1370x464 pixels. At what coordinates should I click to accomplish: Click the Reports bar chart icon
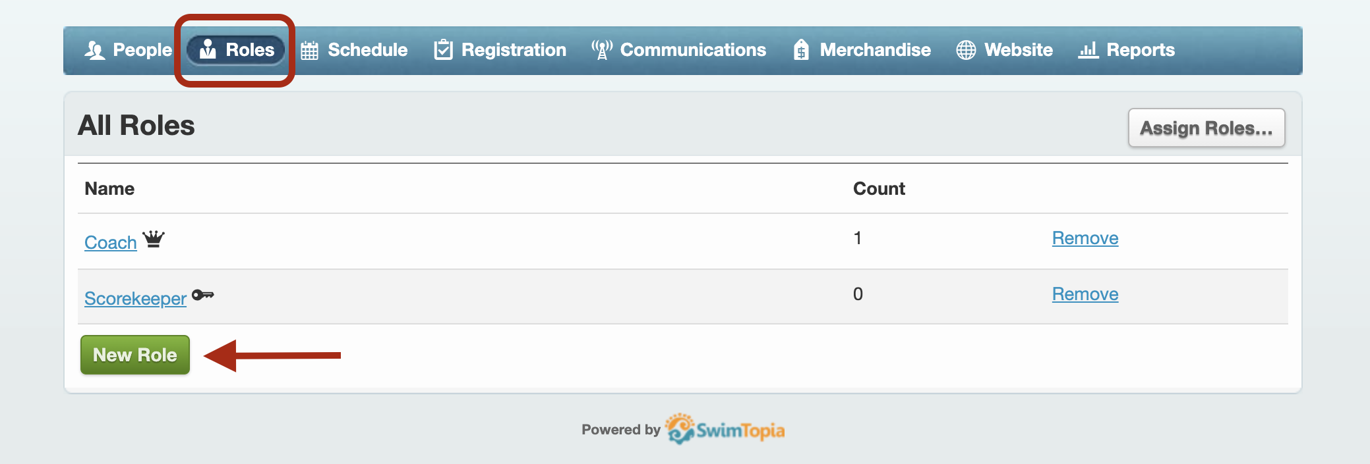1088,50
